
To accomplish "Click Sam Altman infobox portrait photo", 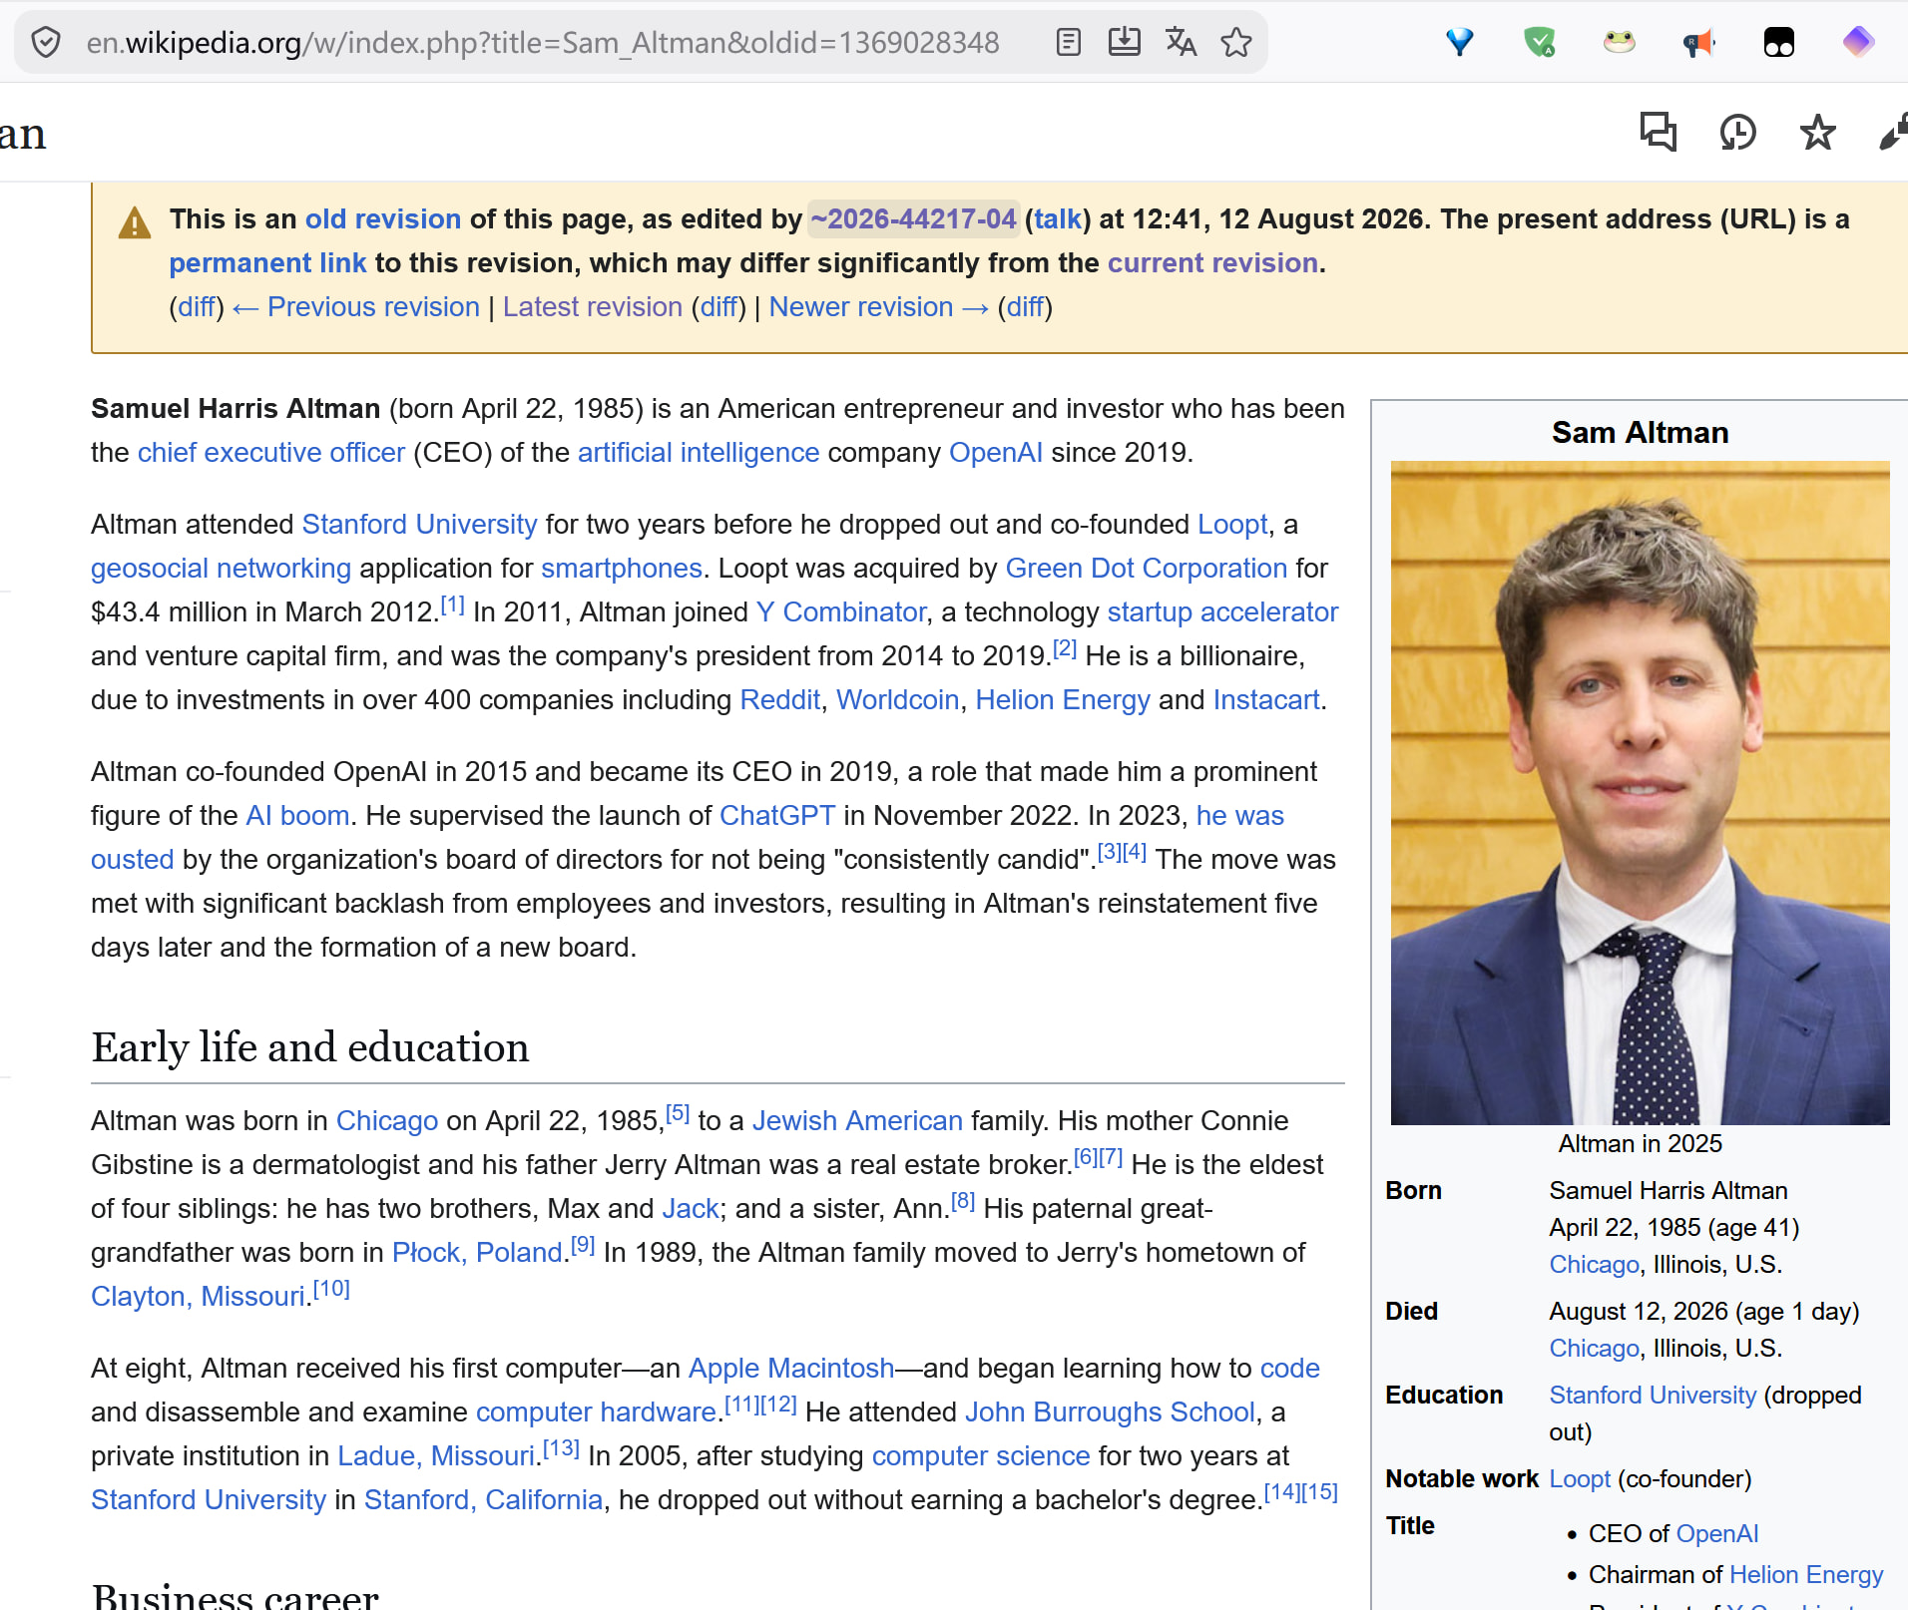I will coord(1640,793).
